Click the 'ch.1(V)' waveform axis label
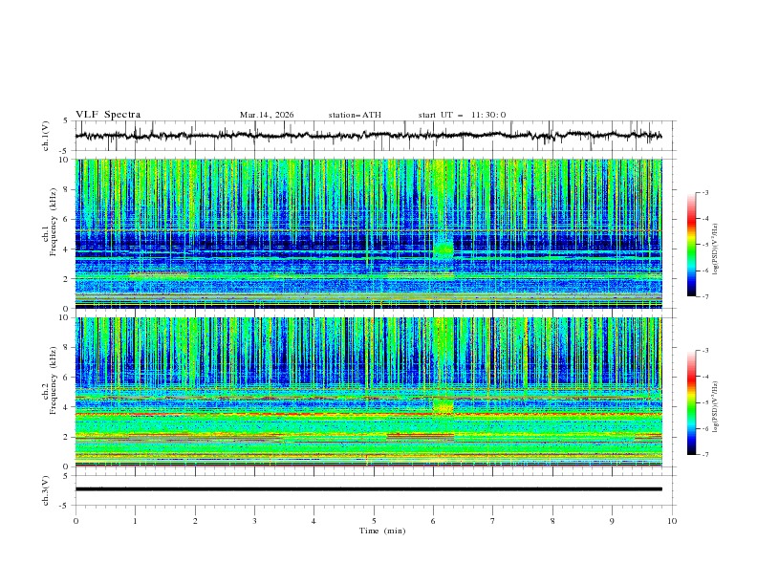 (46, 136)
